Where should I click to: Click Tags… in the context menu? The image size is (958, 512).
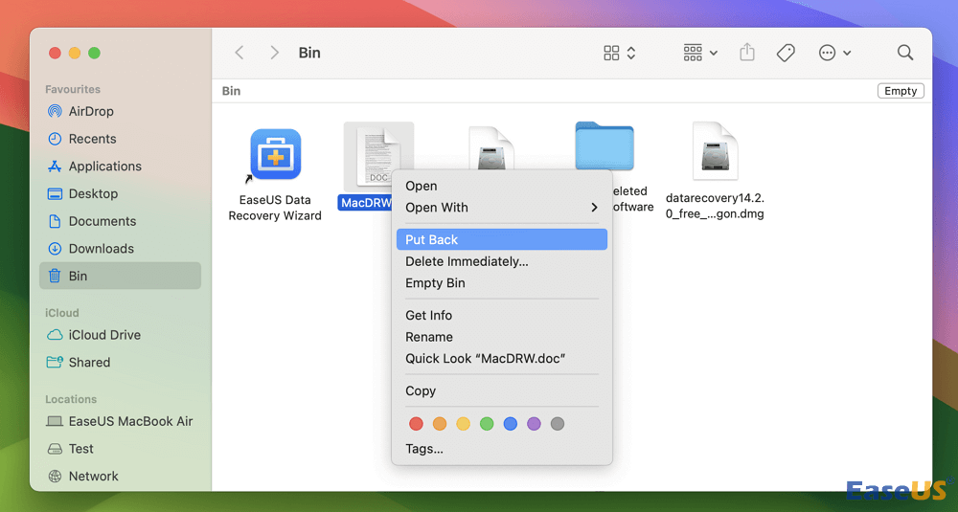pos(423,449)
